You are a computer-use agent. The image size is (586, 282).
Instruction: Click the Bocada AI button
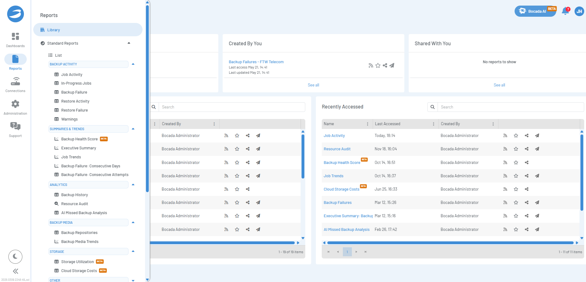pyautogui.click(x=535, y=11)
